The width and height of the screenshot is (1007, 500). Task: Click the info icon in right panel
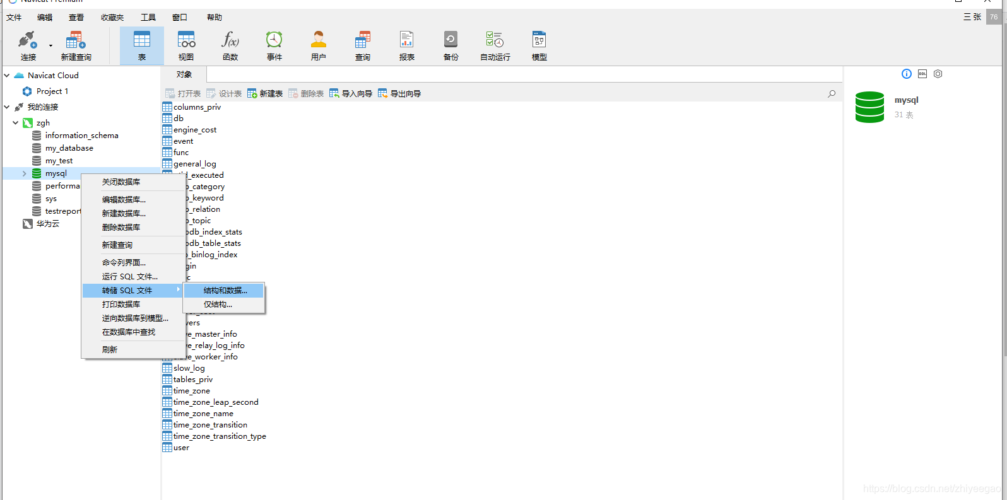click(x=907, y=74)
